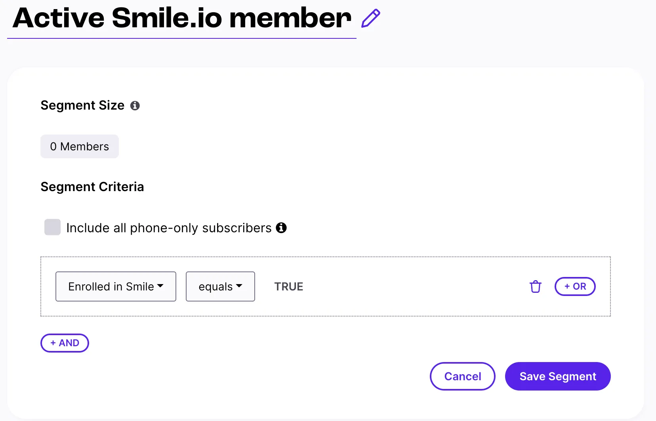Screen dimensions: 656x421
Task: Add another condition with the + OR button
Action: 575,286
